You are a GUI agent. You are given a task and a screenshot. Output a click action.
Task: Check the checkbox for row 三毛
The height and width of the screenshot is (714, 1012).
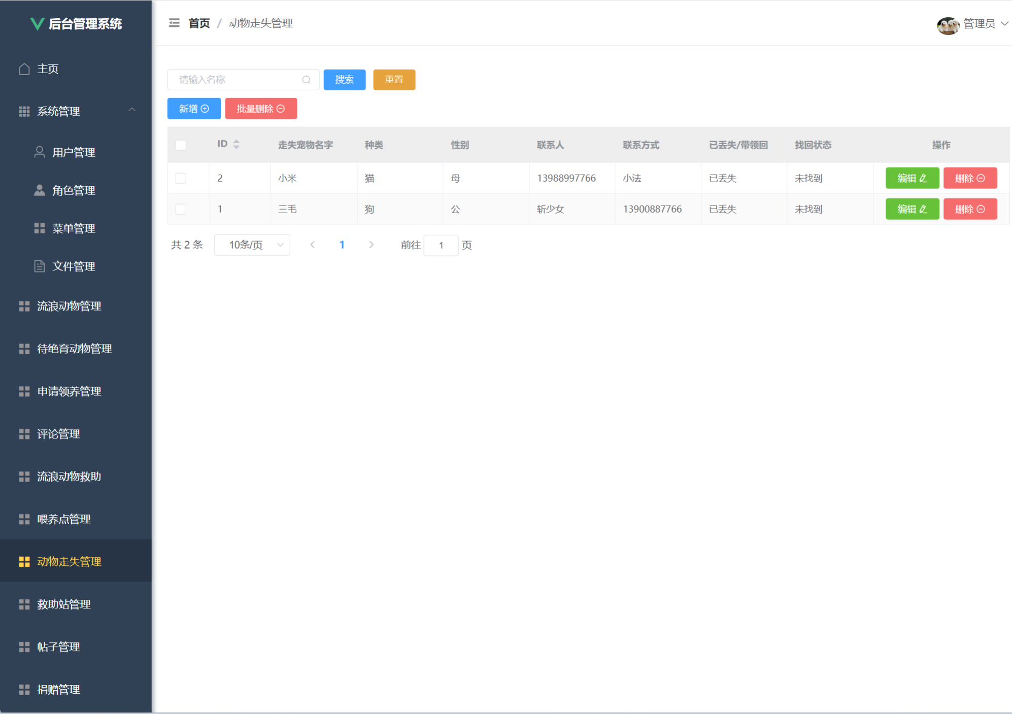(181, 209)
